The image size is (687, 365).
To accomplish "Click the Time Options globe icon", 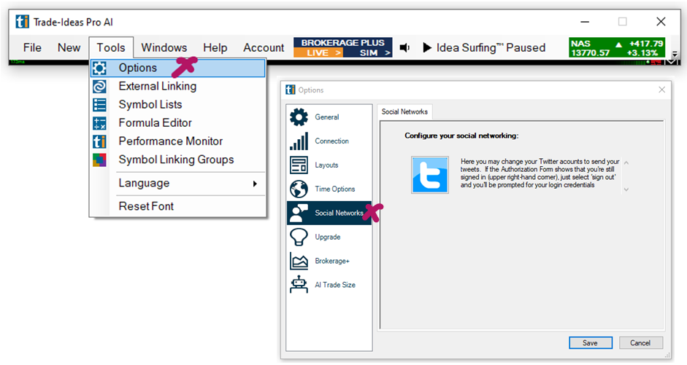I will tap(299, 189).
